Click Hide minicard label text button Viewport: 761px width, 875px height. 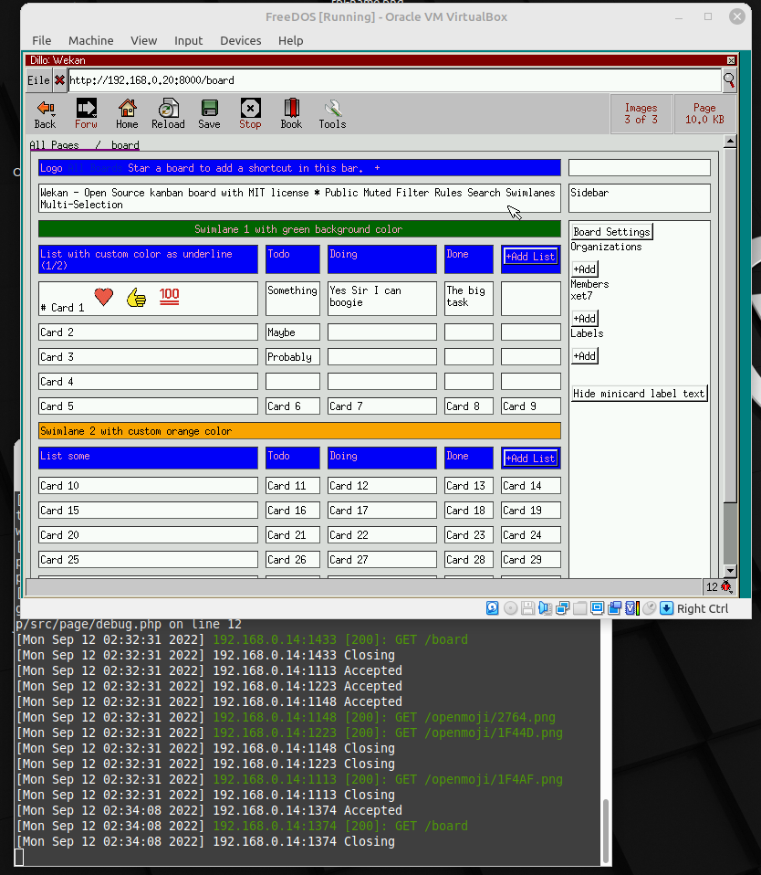639,394
